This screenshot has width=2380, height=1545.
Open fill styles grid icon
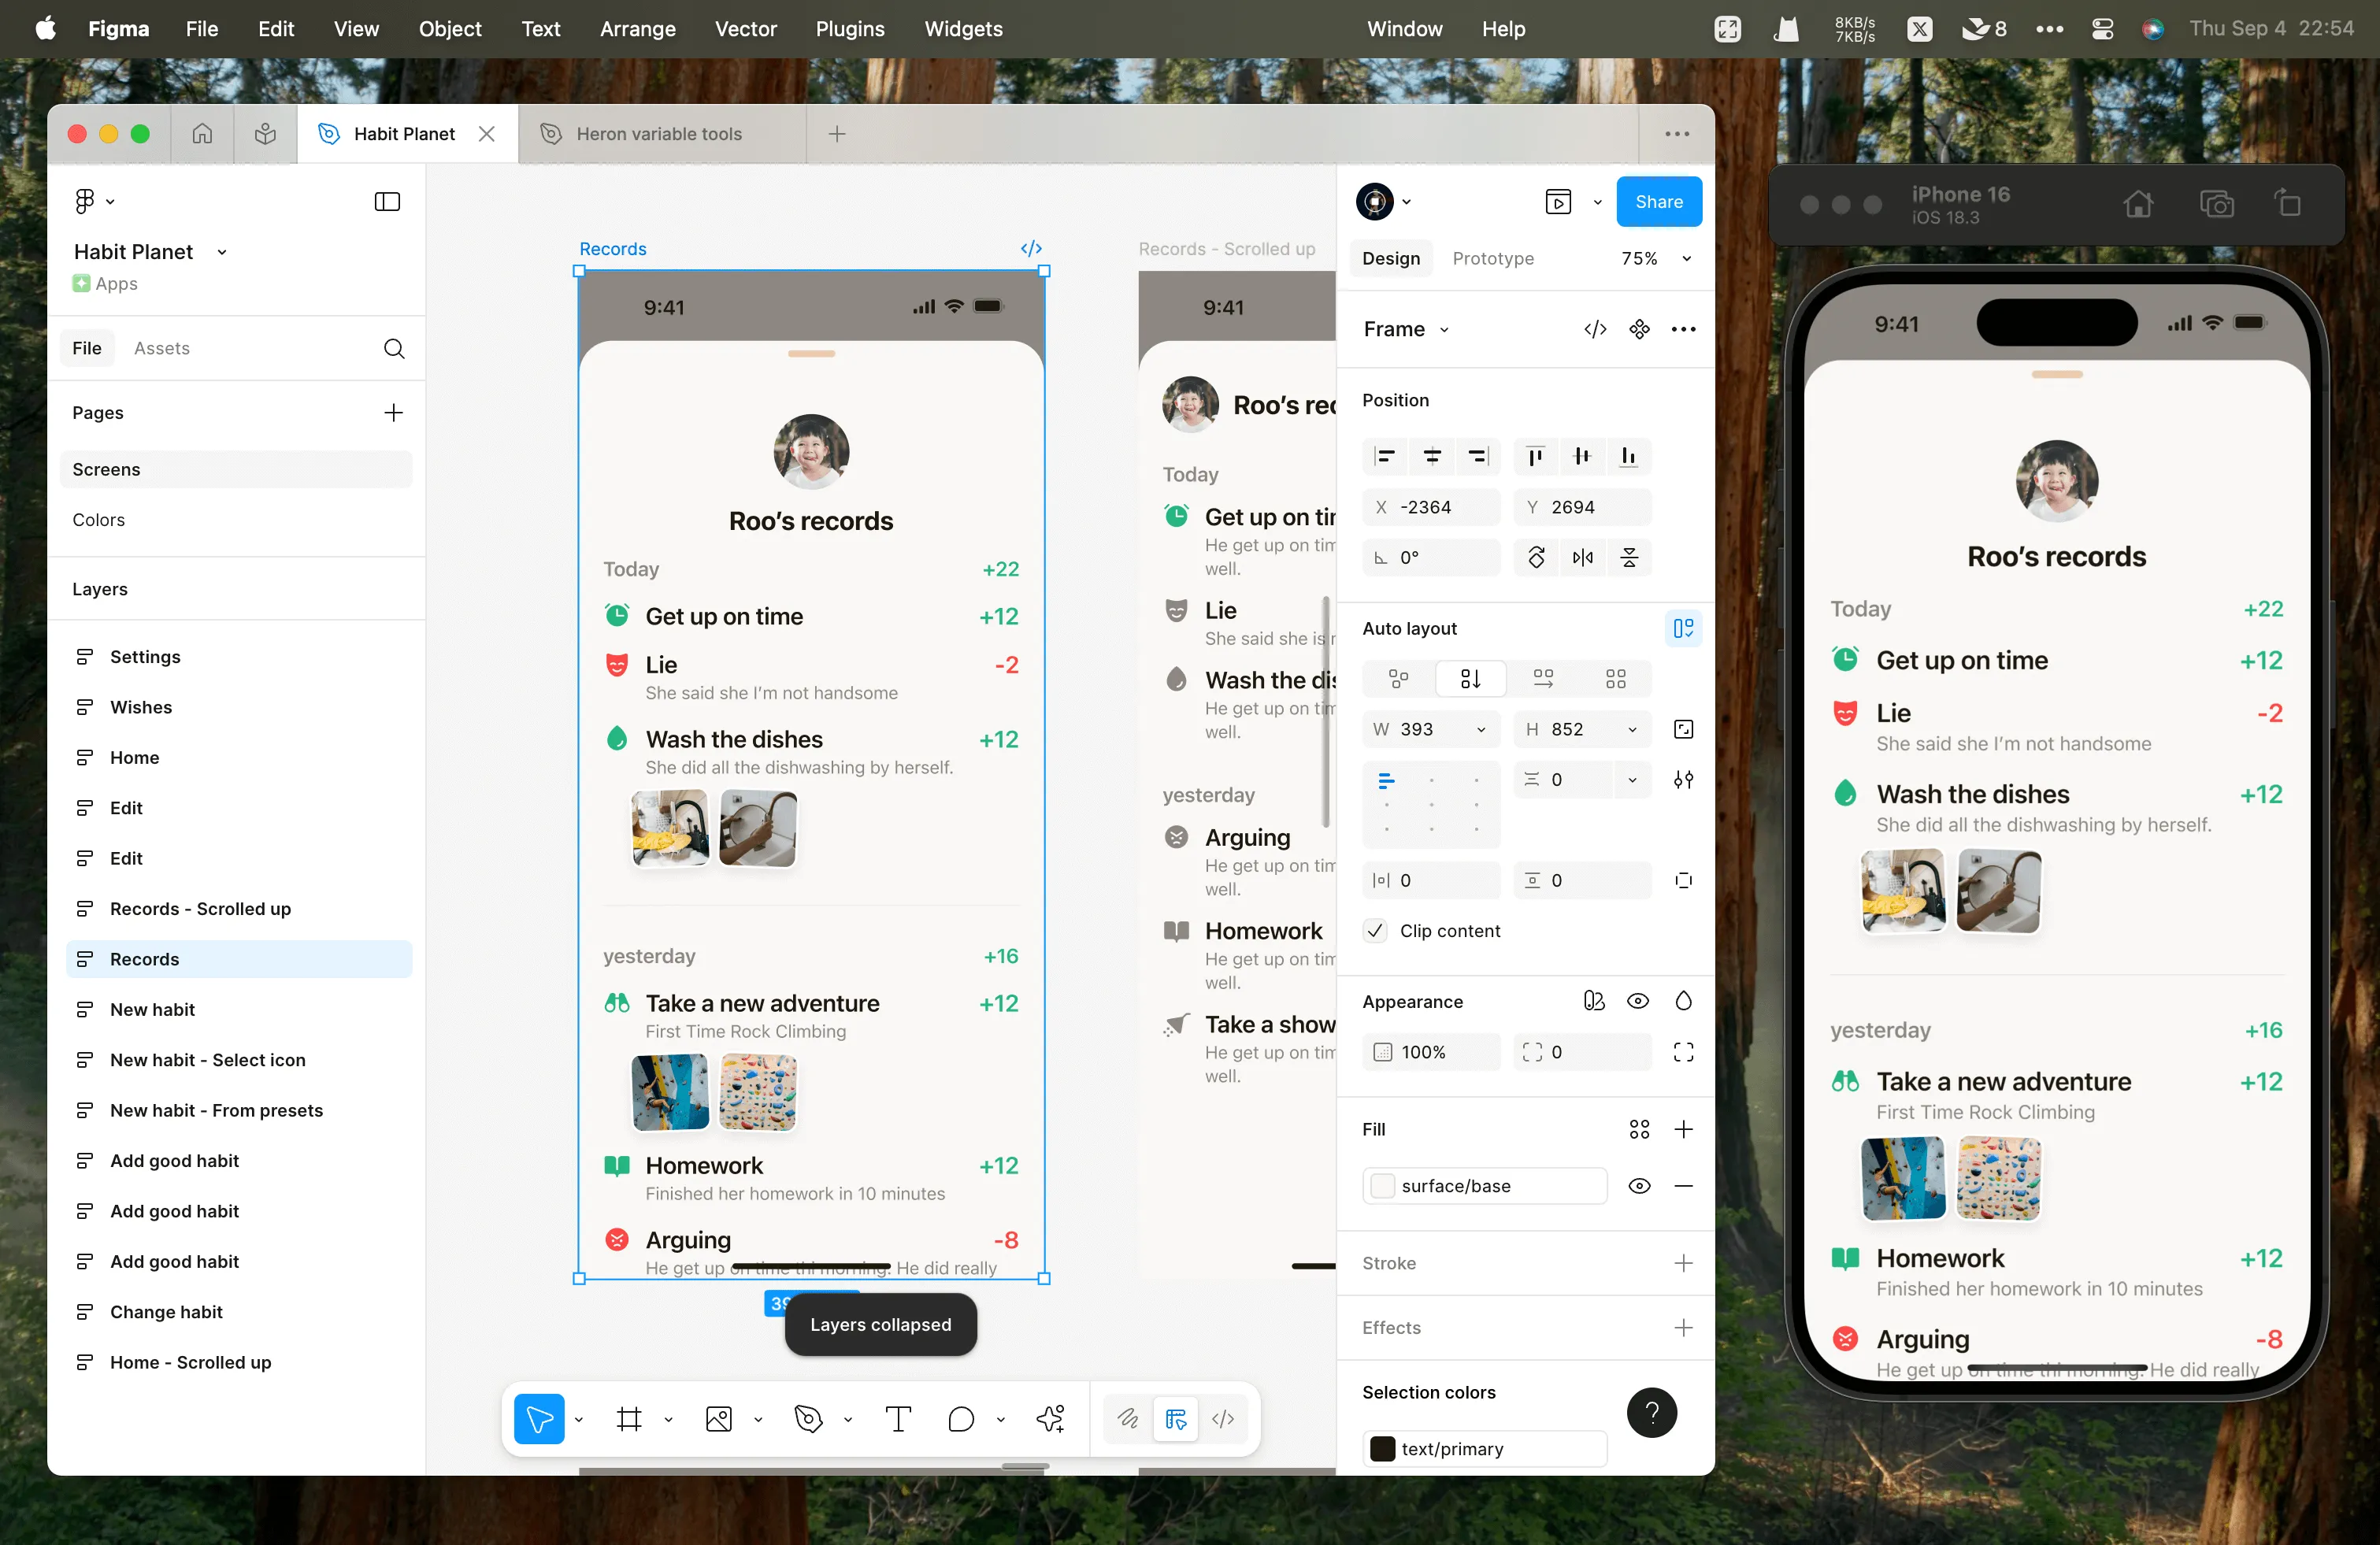[x=1639, y=1129]
